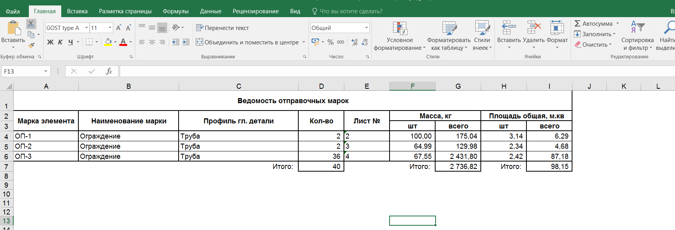Viewport: 675px width, 230px height.
Task: Click Автосумма sigma button
Action: coord(594,24)
